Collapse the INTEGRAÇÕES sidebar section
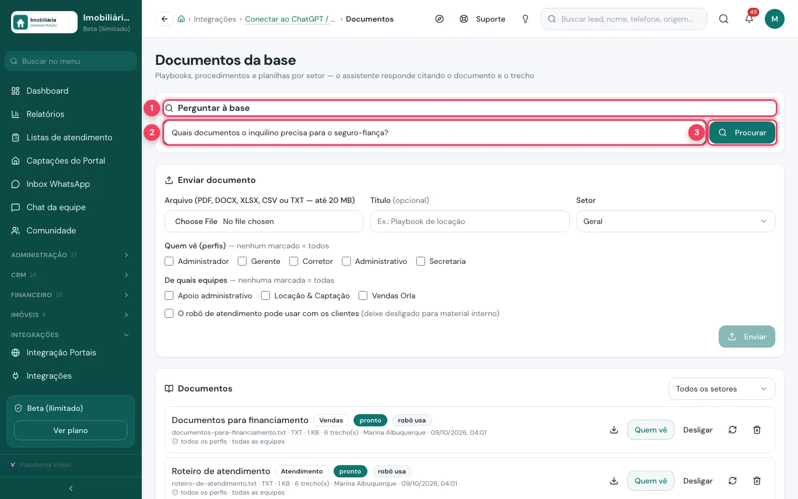798x499 pixels. coord(70,335)
